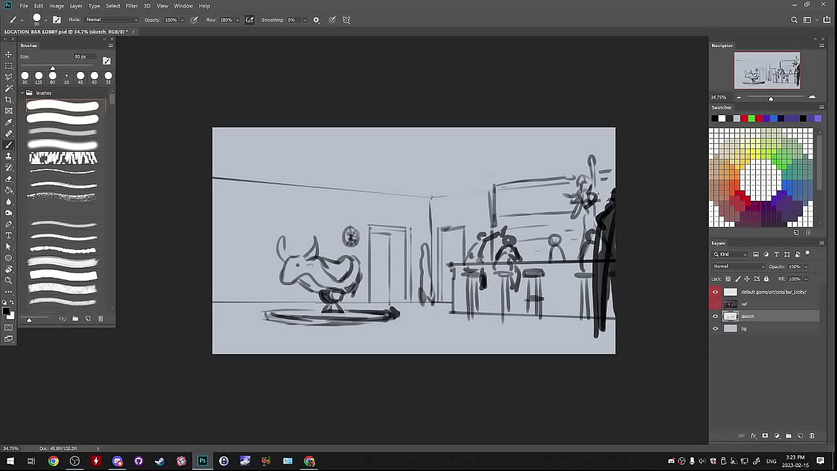Screen dimensions: 837x471
Task: Open smoothing options gear icon
Action: [316, 20]
